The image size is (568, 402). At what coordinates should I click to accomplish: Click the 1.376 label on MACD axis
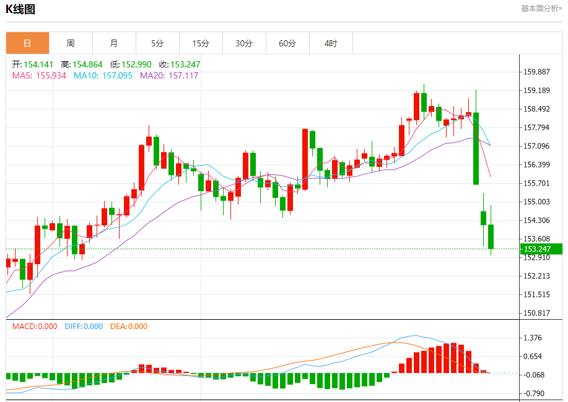coord(533,338)
